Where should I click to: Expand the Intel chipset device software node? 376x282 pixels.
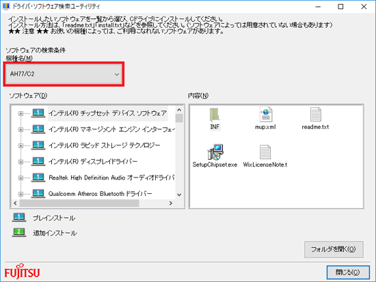pyautogui.click(x=21, y=113)
